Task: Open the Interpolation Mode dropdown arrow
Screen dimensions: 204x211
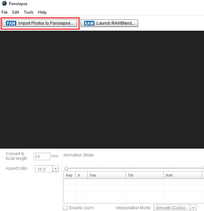Action: 193,208
